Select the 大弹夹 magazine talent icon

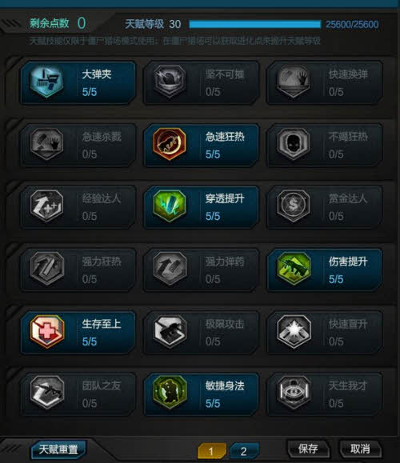pyautogui.click(x=46, y=82)
